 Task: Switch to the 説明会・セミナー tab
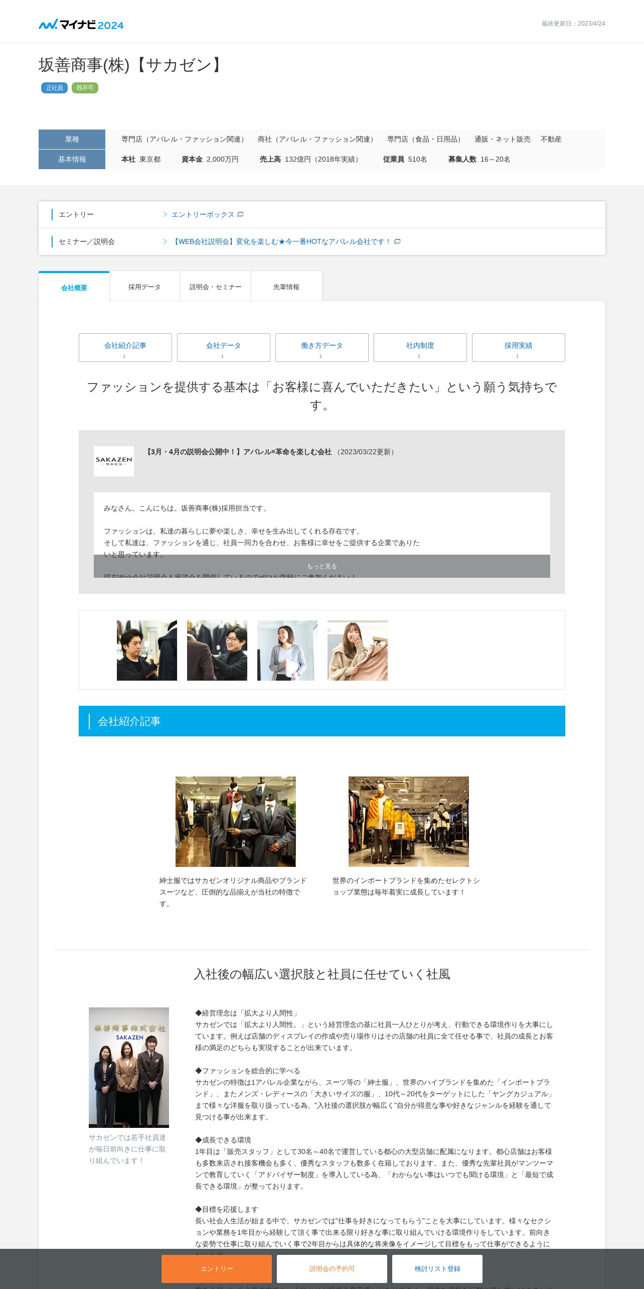coord(216,287)
